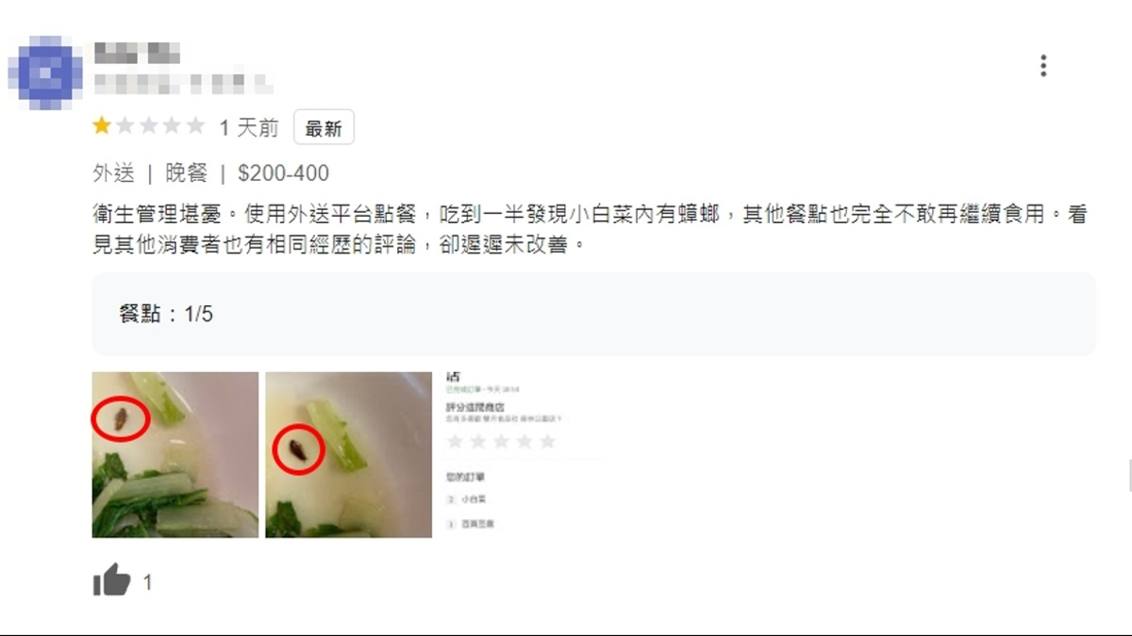Screen dimensions: 1132x636
Task: Click the $200-400 price range text
Action: tap(283, 173)
